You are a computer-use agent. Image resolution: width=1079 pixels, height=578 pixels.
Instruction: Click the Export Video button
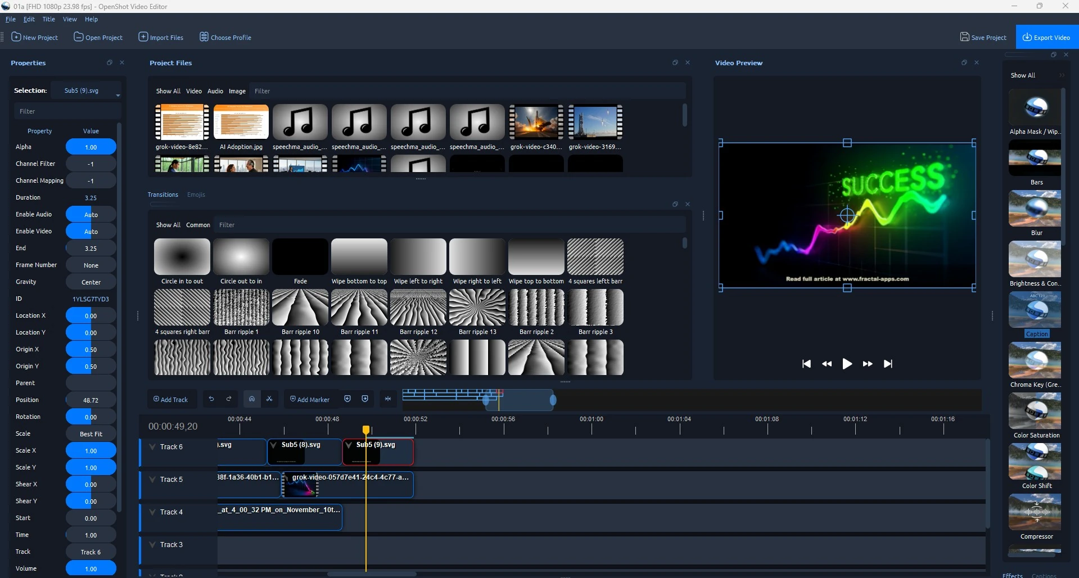(x=1046, y=37)
